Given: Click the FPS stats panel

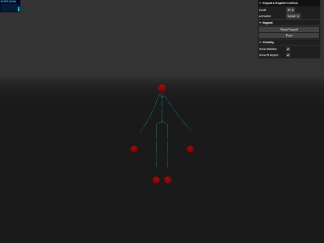Looking at the screenshot, I should tap(10, 6).
